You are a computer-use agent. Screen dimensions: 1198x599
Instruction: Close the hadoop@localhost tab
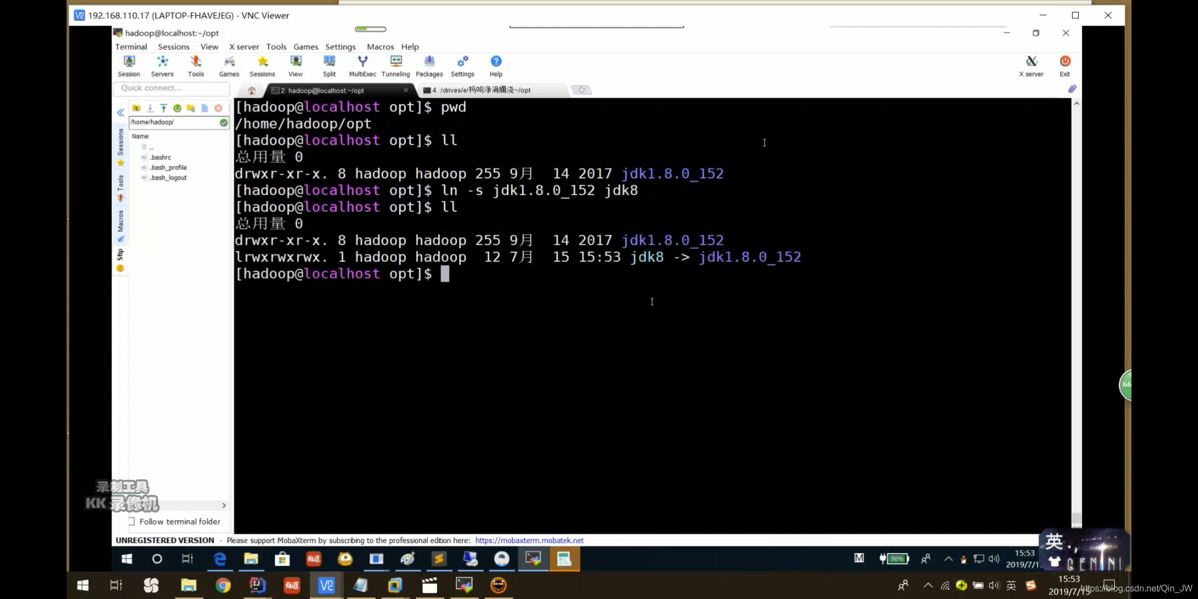[406, 90]
